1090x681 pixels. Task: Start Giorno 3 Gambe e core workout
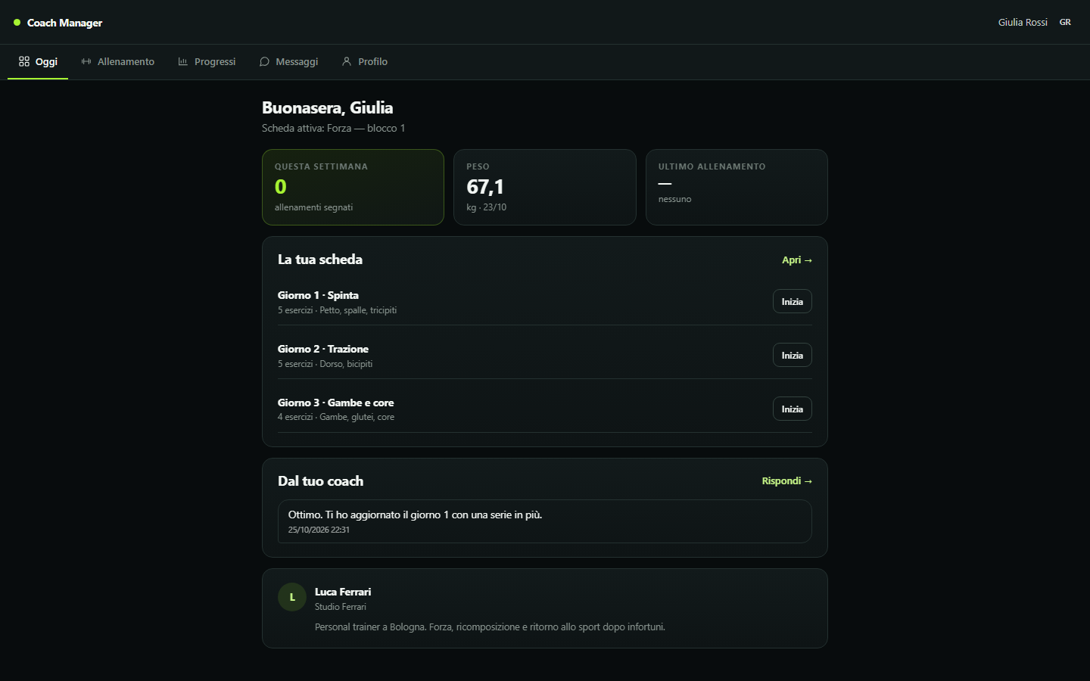793,409
